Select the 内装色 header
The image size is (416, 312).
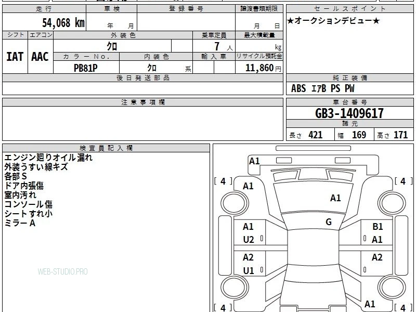157,57
